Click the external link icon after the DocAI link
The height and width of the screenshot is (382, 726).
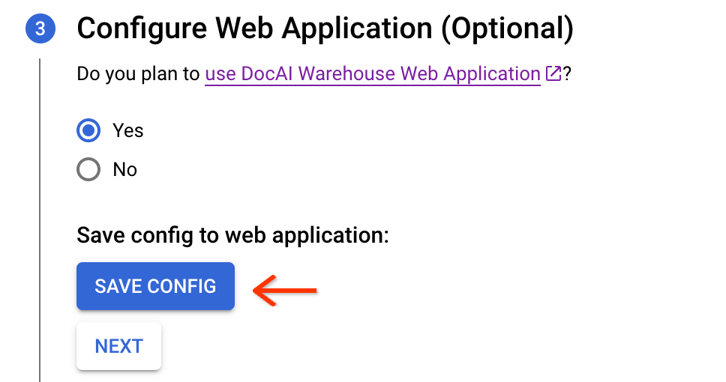click(x=553, y=74)
